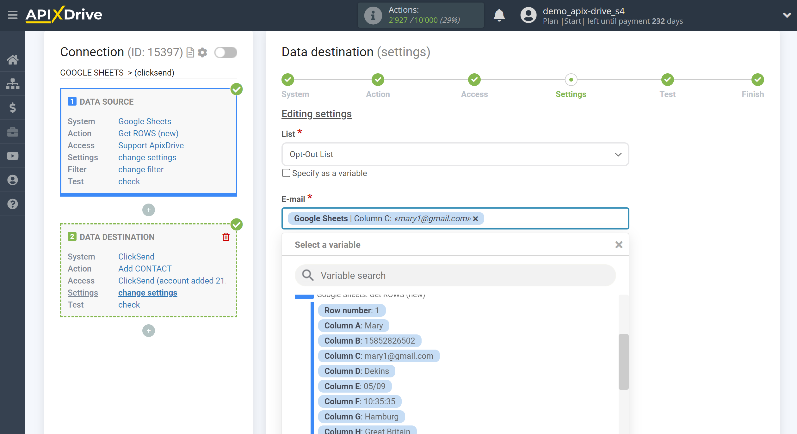797x434 pixels.
Task: Toggle the connection on/off switch
Action: [x=226, y=52]
